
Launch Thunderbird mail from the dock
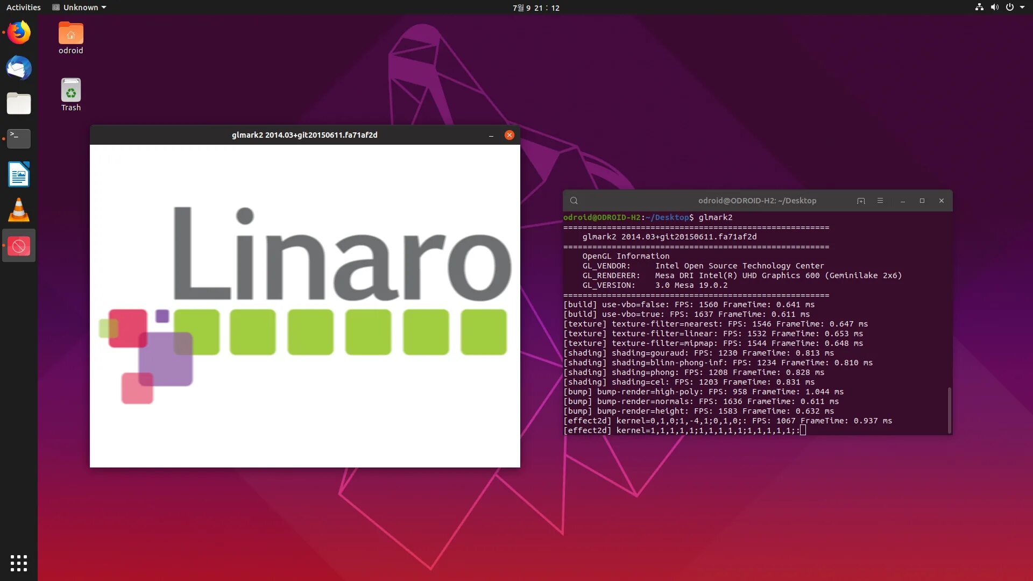pos(19,68)
